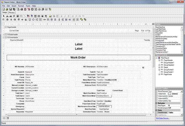Switch to the Preview tab
This screenshot has width=185, height=126.
12,12
